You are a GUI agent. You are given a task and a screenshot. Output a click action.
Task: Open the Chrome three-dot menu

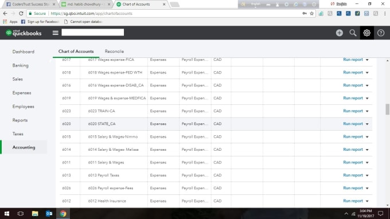(x=385, y=13)
